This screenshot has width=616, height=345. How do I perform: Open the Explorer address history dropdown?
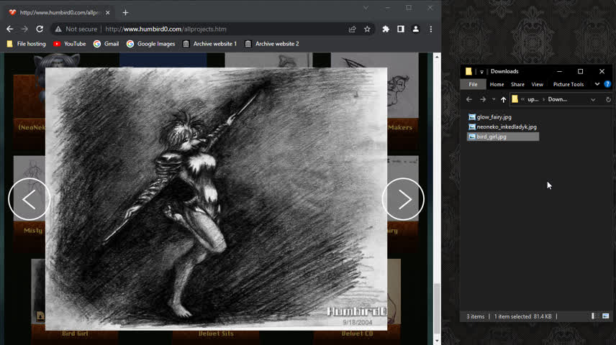coord(593,99)
